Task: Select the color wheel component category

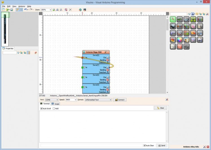Action: (180, 40)
